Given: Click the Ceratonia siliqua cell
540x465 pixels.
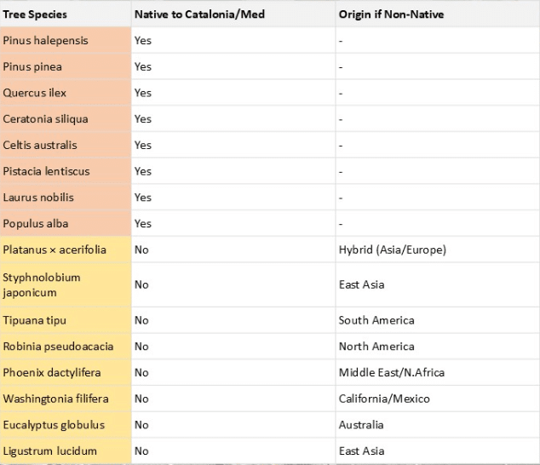Looking at the screenshot, I should coord(45,119).
